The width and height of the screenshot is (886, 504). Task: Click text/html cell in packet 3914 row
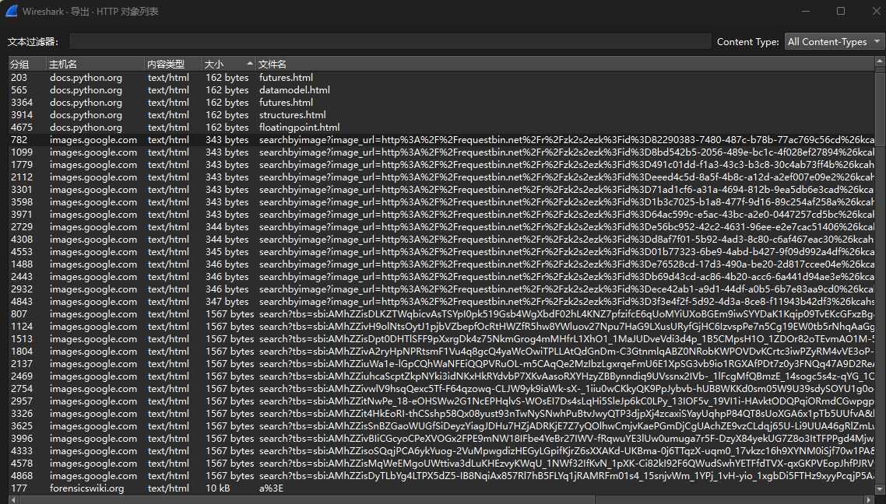[168, 114]
